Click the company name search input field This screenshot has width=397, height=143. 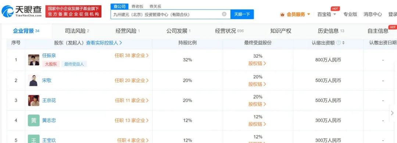click(x=166, y=14)
